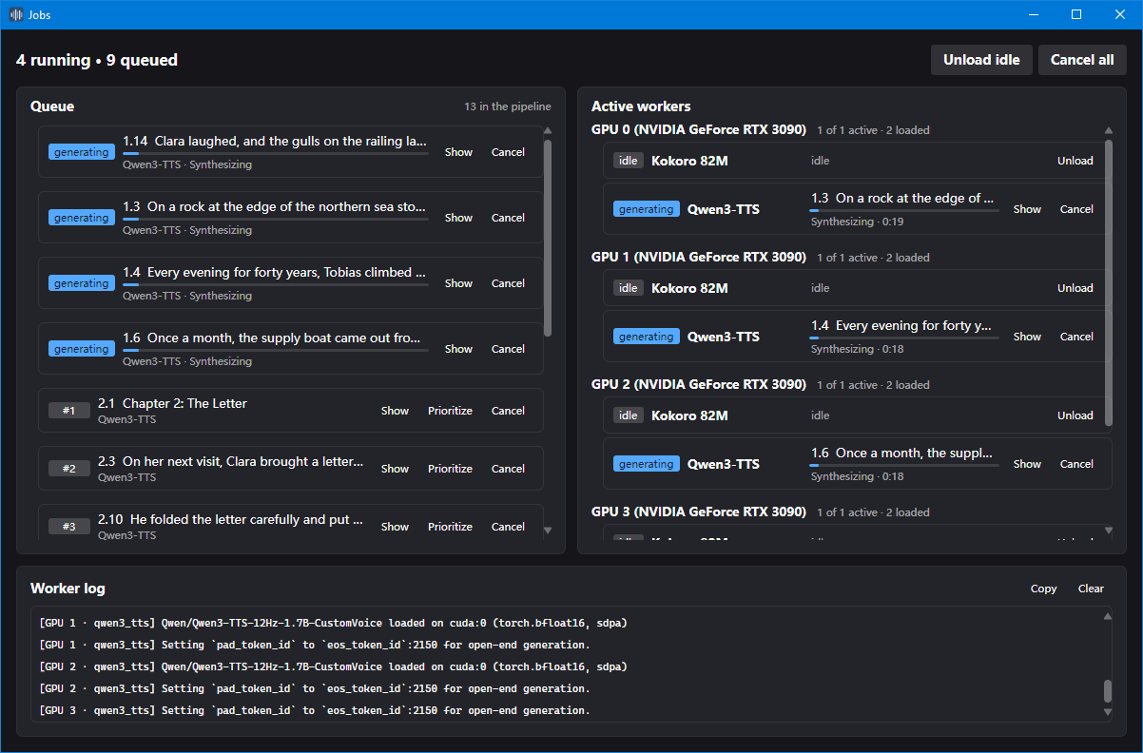This screenshot has height=753, width=1143.
Task: Cancel job 1.6 in the Queue
Action: (x=508, y=349)
